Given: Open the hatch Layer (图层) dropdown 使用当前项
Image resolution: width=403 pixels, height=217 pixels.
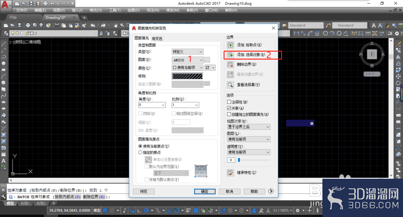Looking at the screenshot, I should (249, 139).
